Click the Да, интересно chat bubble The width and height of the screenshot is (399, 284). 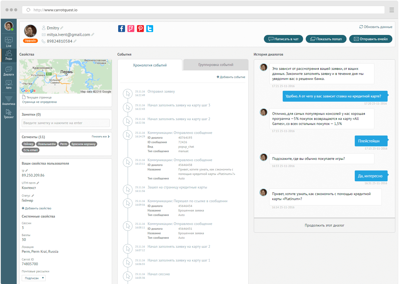371,176
